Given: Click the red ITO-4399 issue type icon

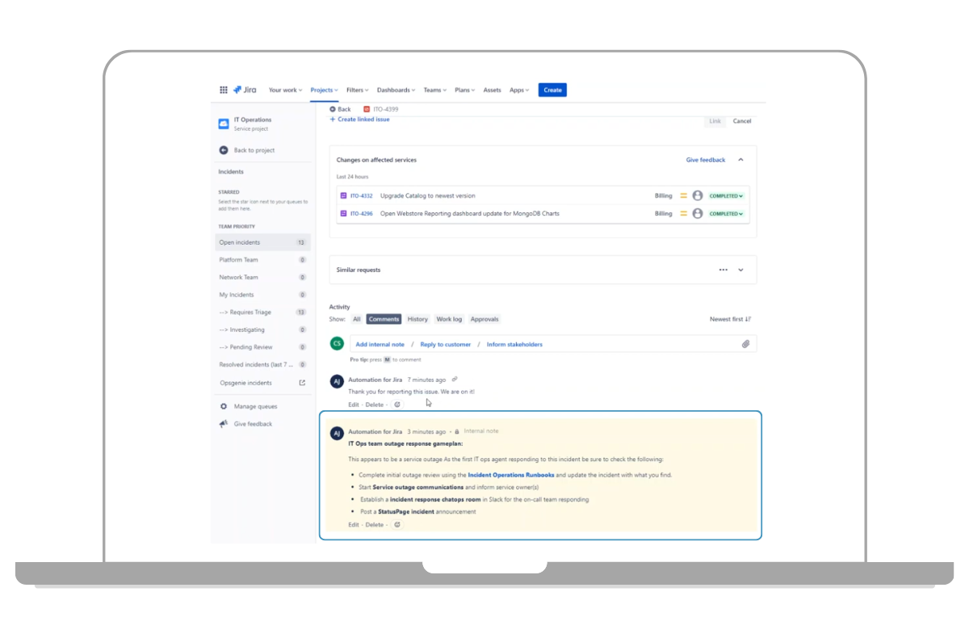Looking at the screenshot, I should (367, 109).
